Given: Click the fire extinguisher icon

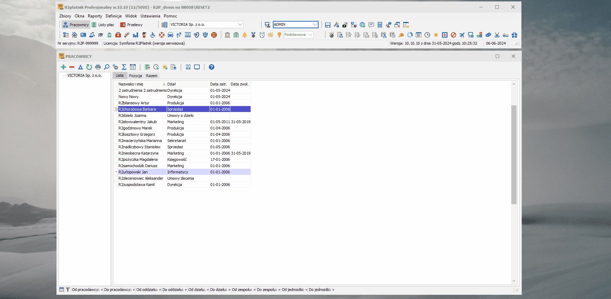Looking at the screenshot, I should coord(144,35).
